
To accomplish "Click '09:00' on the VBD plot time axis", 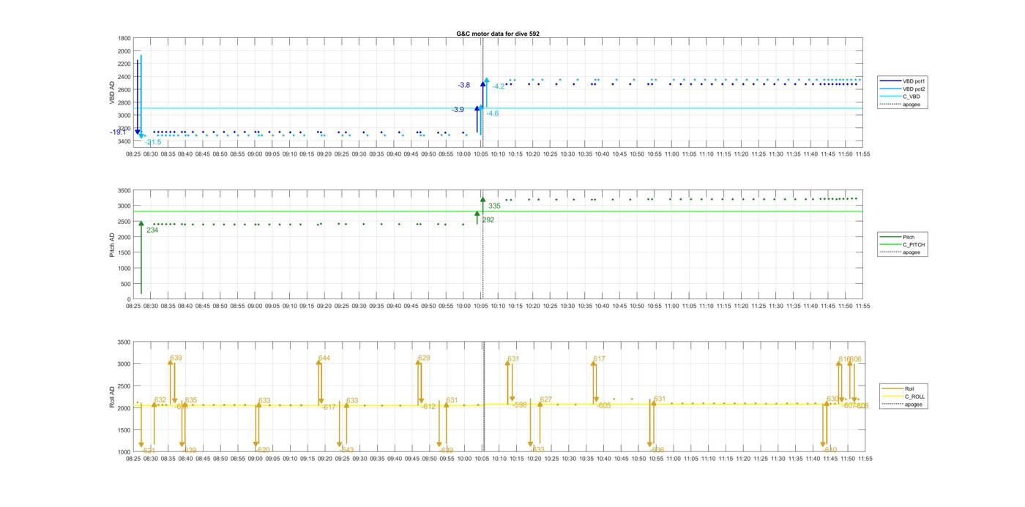I will (x=255, y=154).
